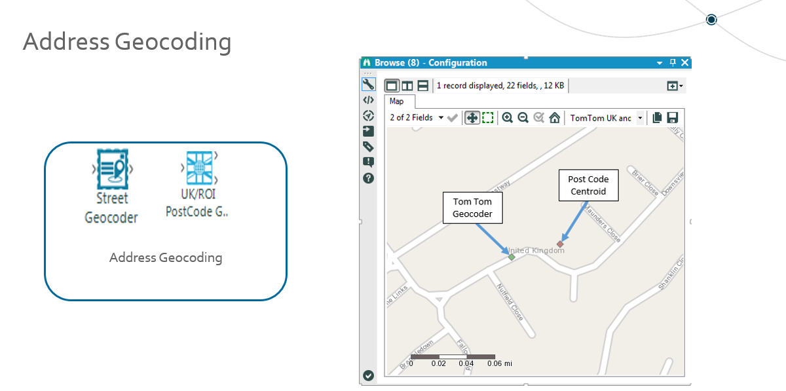Copy the map using the copy icon

pos(656,117)
